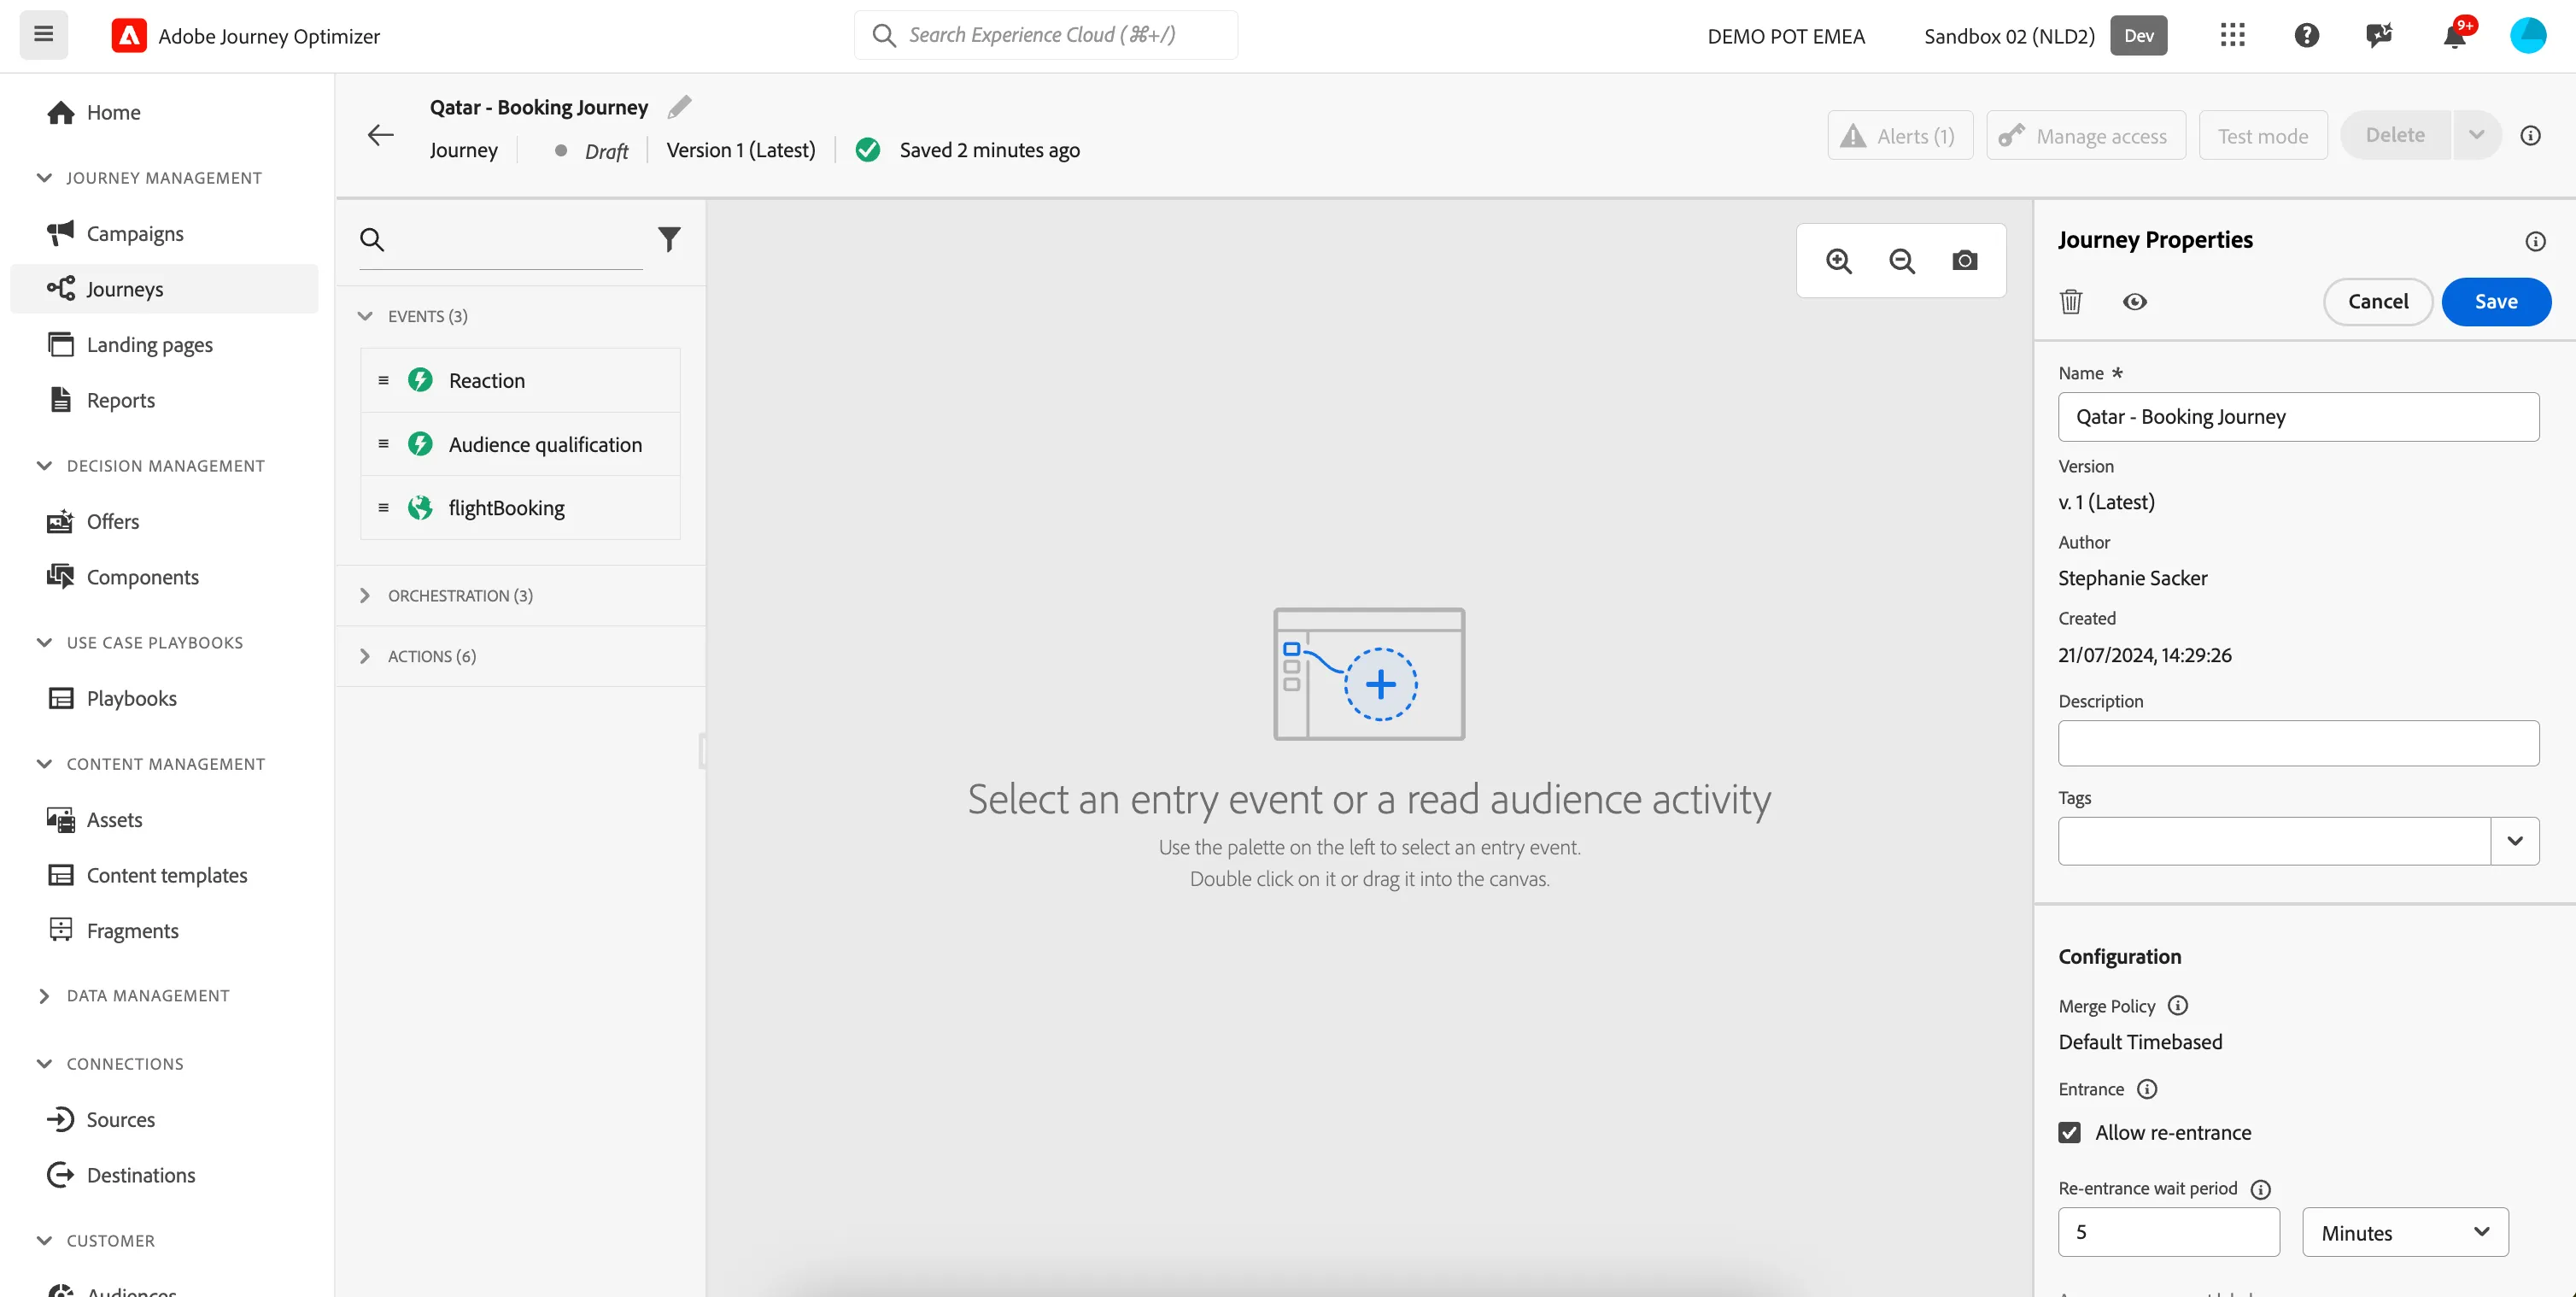
Task: Click the info icon next to Merge Policy
Action: 2177,1005
